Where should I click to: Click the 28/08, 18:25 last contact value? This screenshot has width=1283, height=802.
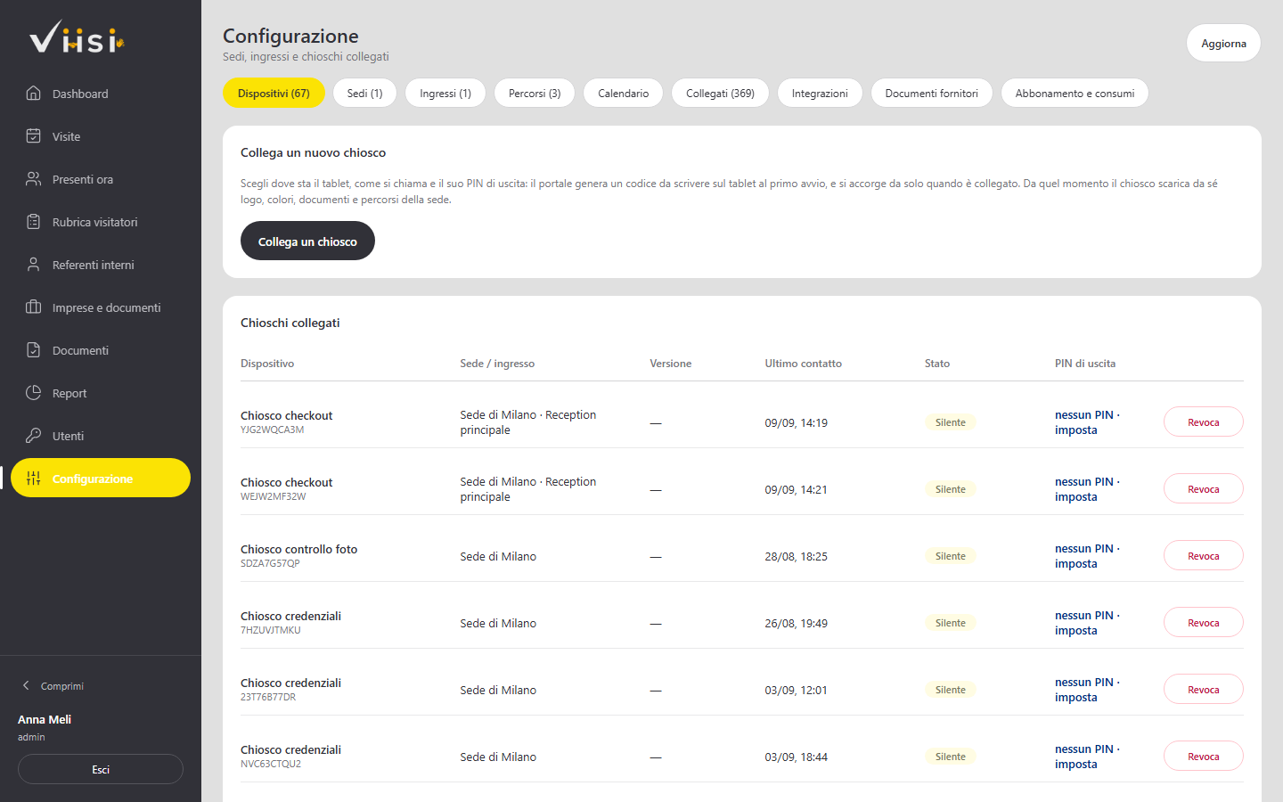click(796, 556)
